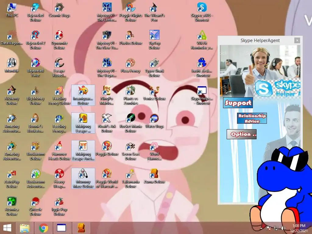Screen dimensions: 312x234
Task: Open File Explorer from the taskbar
Action: click(25, 228)
